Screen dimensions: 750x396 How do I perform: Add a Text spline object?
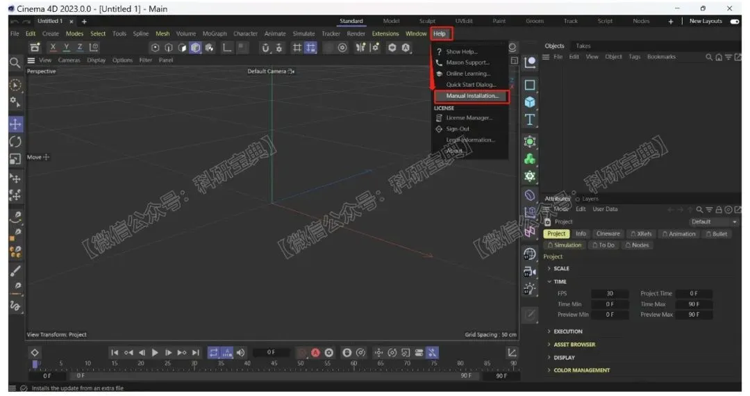[x=529, y=119]
